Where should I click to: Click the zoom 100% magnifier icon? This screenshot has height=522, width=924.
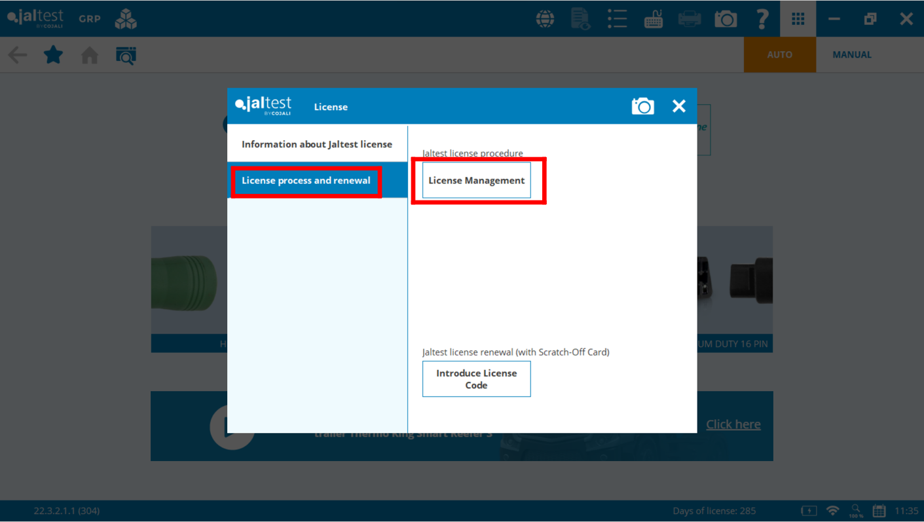click(x=856, y=511)
